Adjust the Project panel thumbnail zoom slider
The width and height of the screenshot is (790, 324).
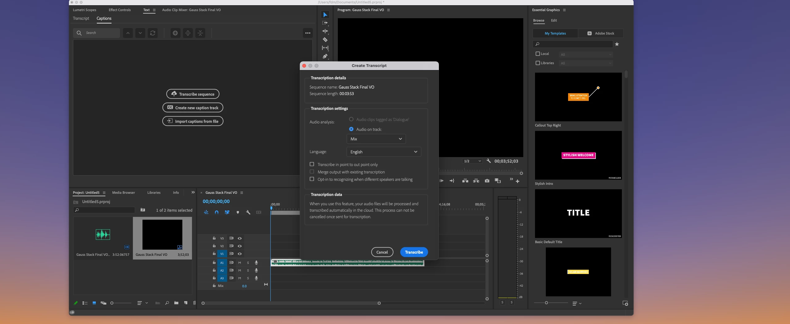[112, 303]
